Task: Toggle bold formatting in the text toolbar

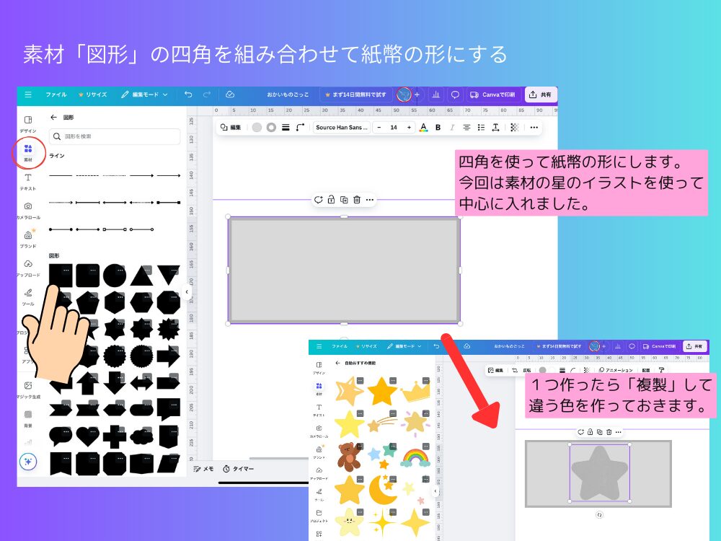Action: click(437, 128)
